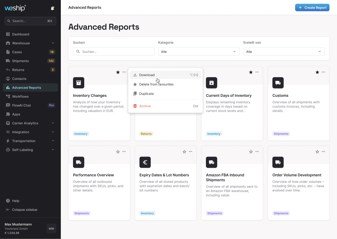Click the Create Report button
This screenshot has height=239, width=337.
pos(312,7)
